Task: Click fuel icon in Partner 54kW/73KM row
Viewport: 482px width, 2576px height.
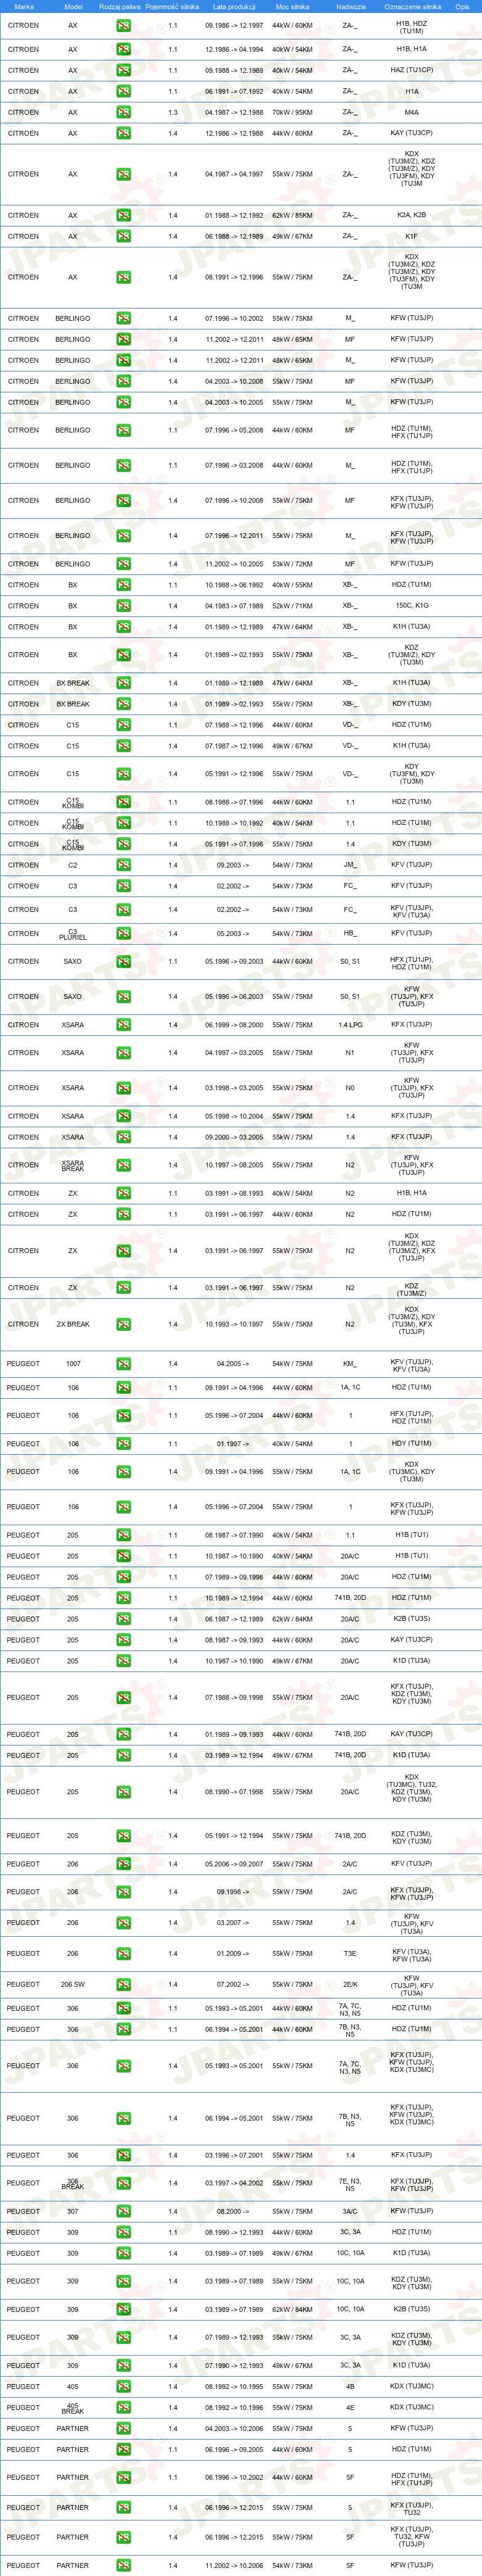Action: pos(123,2566)
